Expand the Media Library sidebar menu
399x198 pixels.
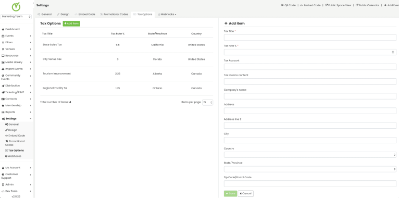click(16, 63)
